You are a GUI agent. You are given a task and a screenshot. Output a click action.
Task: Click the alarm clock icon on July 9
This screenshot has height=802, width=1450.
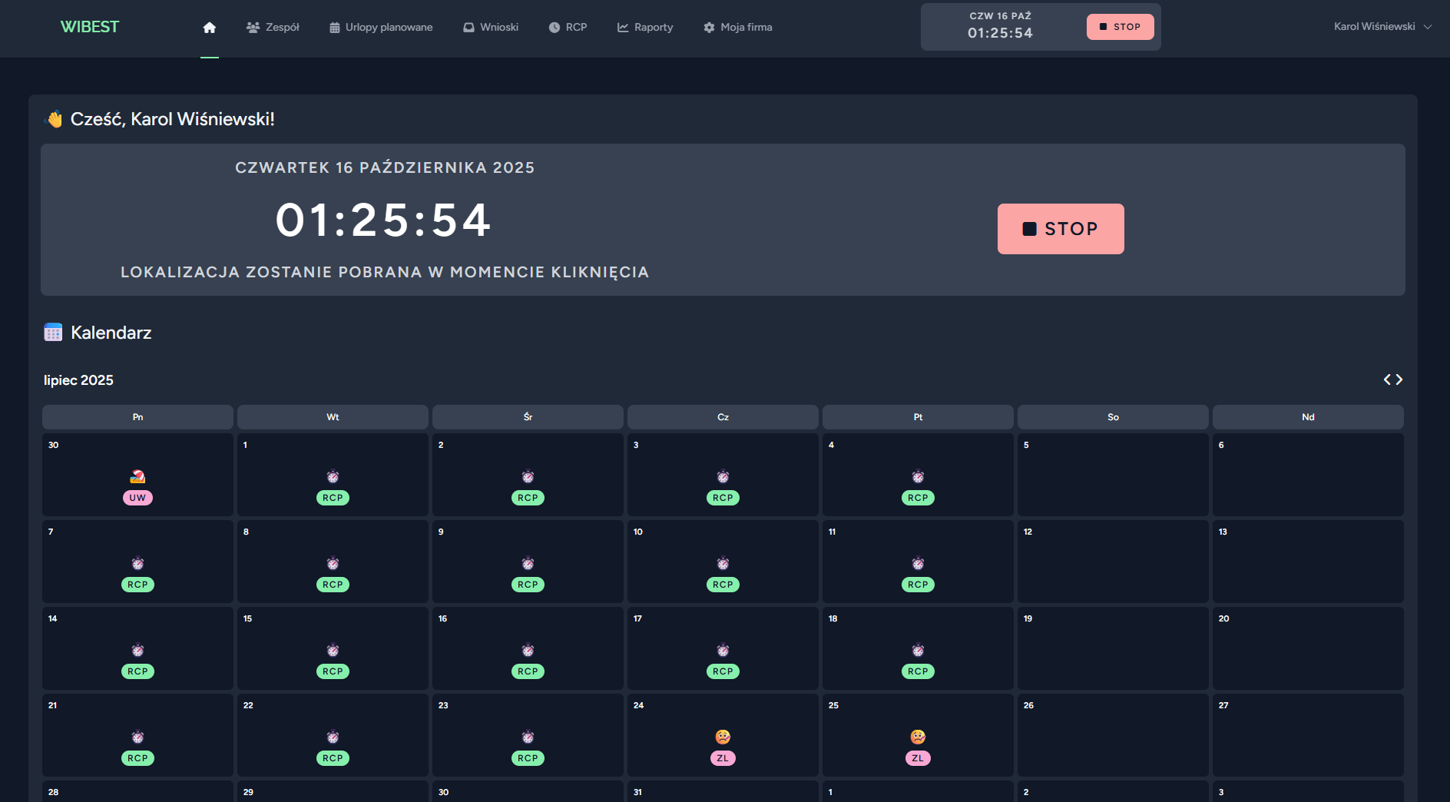click(528, 563)
